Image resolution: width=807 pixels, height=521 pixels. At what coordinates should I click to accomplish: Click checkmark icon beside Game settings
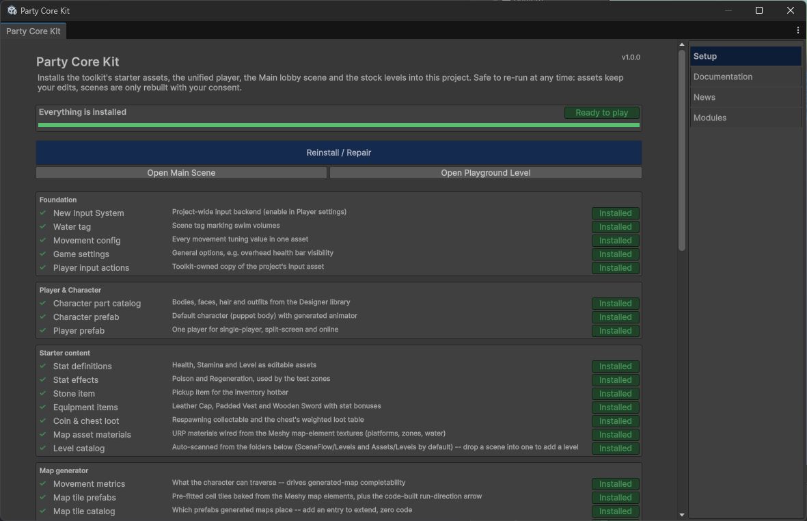[43, 254]
